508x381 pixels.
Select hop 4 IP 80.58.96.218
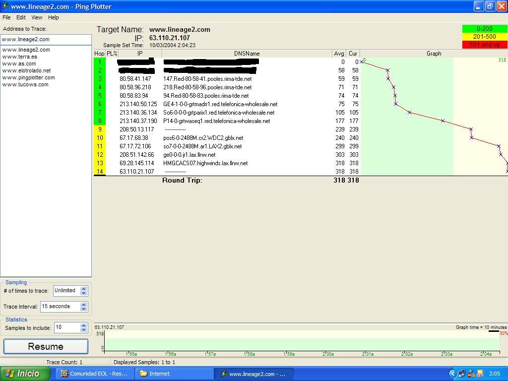(x=135, y=87)
